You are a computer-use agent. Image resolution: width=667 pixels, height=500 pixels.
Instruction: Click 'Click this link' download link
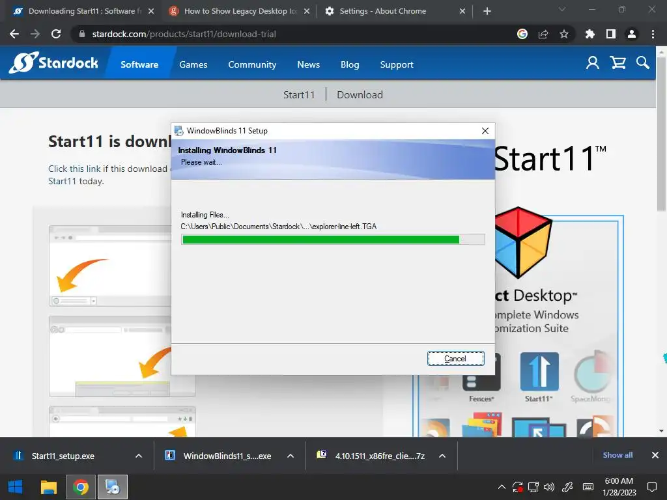click(74, 169)
